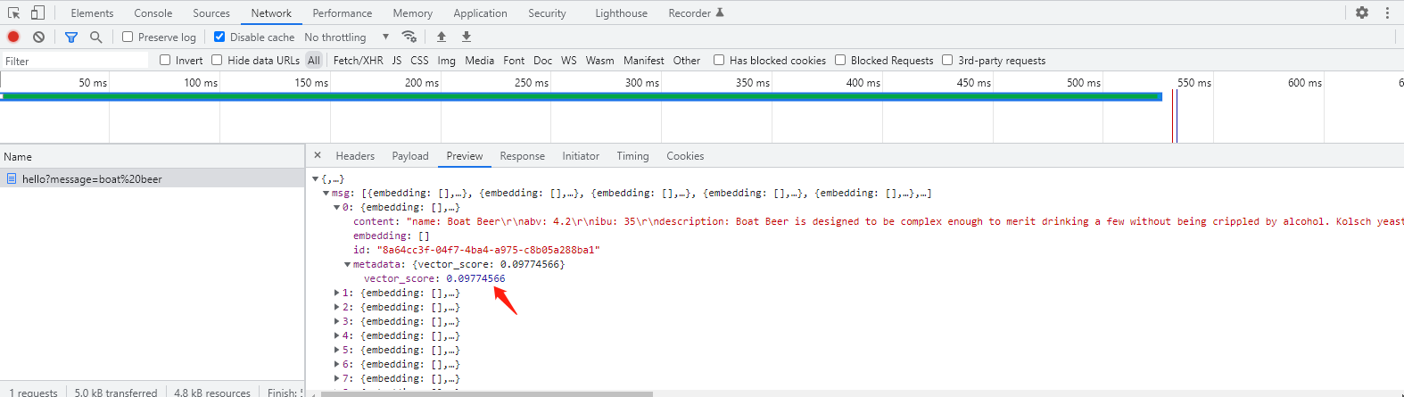The height and width of the screenshot is (397, 1404).
Task: Collapse item 0 in msg array
Action: (336, 207)
